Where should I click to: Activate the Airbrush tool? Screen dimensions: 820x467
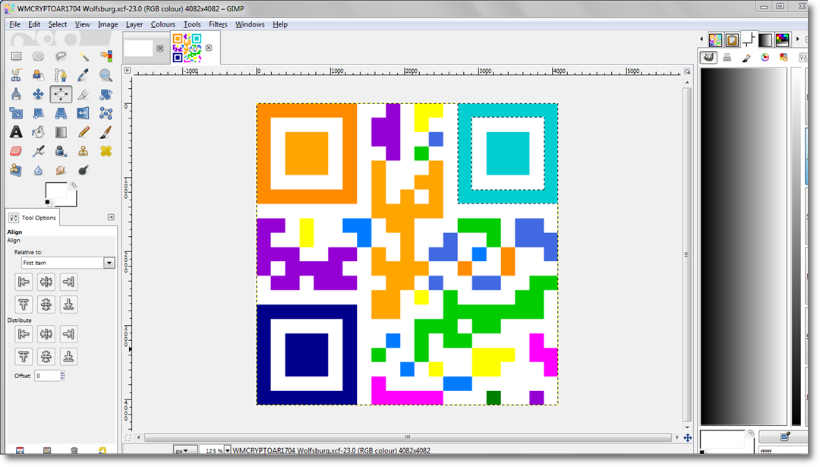[38, 151]
